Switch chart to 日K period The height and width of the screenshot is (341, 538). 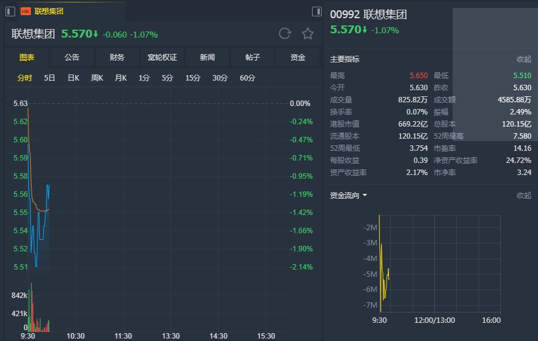pos(73,78)
